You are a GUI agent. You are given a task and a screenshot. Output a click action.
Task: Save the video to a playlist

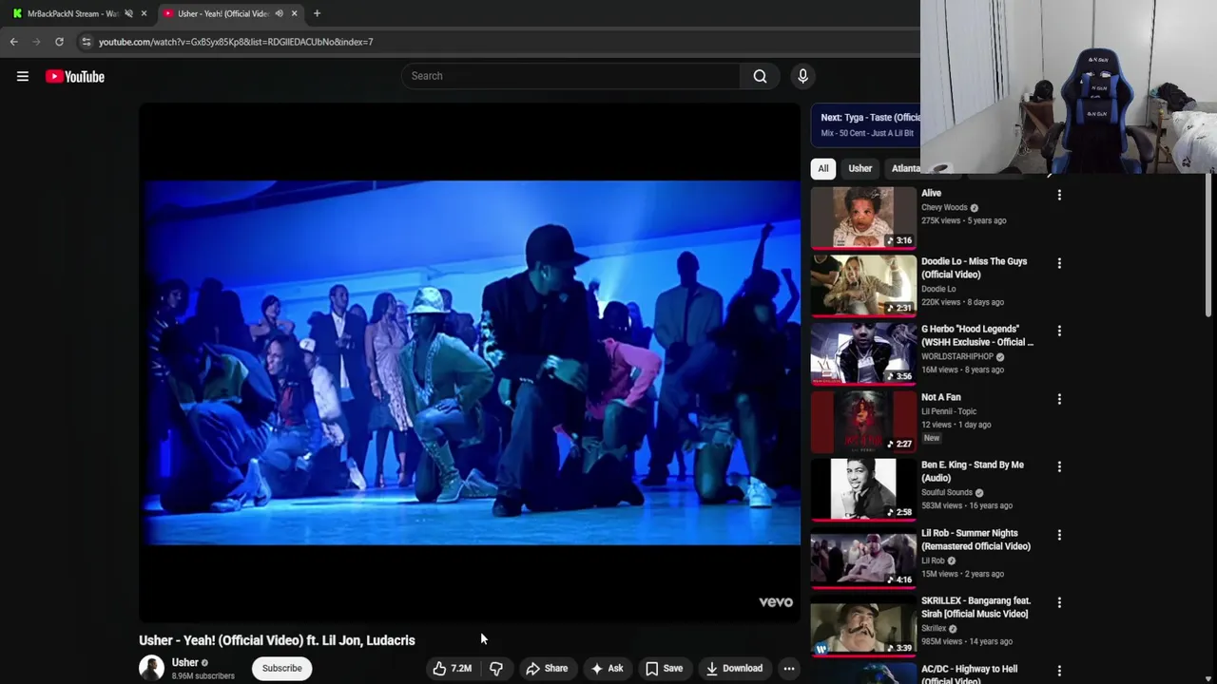(x=664, y=669)
